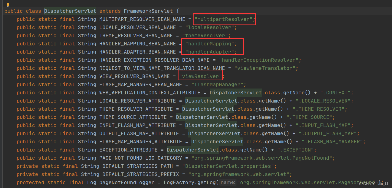Click the "themeResolver" string value
Image resolution: width=392 pixels, height=188 pixels.
coord(205,35)
